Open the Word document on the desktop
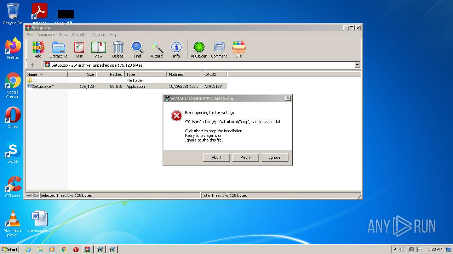This screenshot has height=254, width=453. point(39,222)
